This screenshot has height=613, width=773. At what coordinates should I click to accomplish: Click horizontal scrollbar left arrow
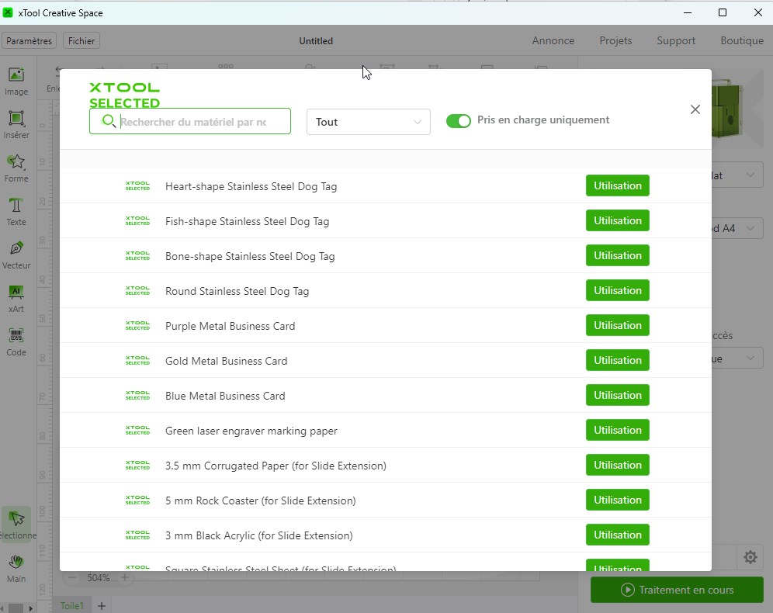3,608
